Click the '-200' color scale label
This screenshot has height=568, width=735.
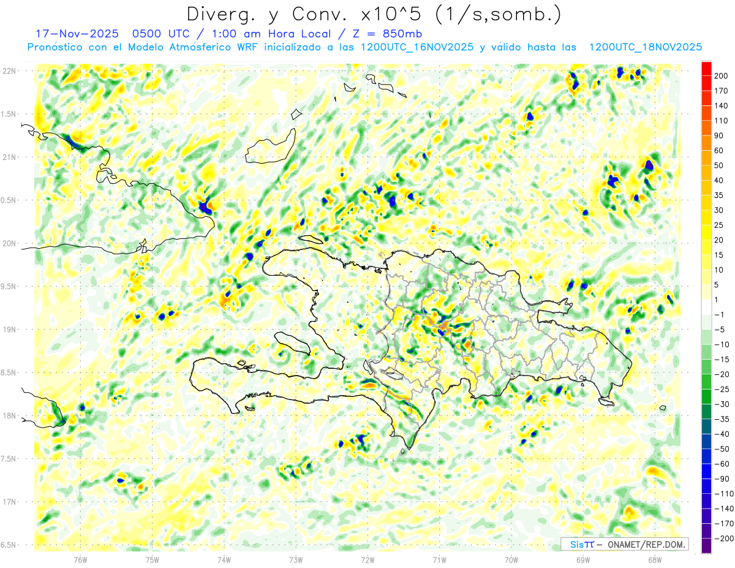coord(725,539)
